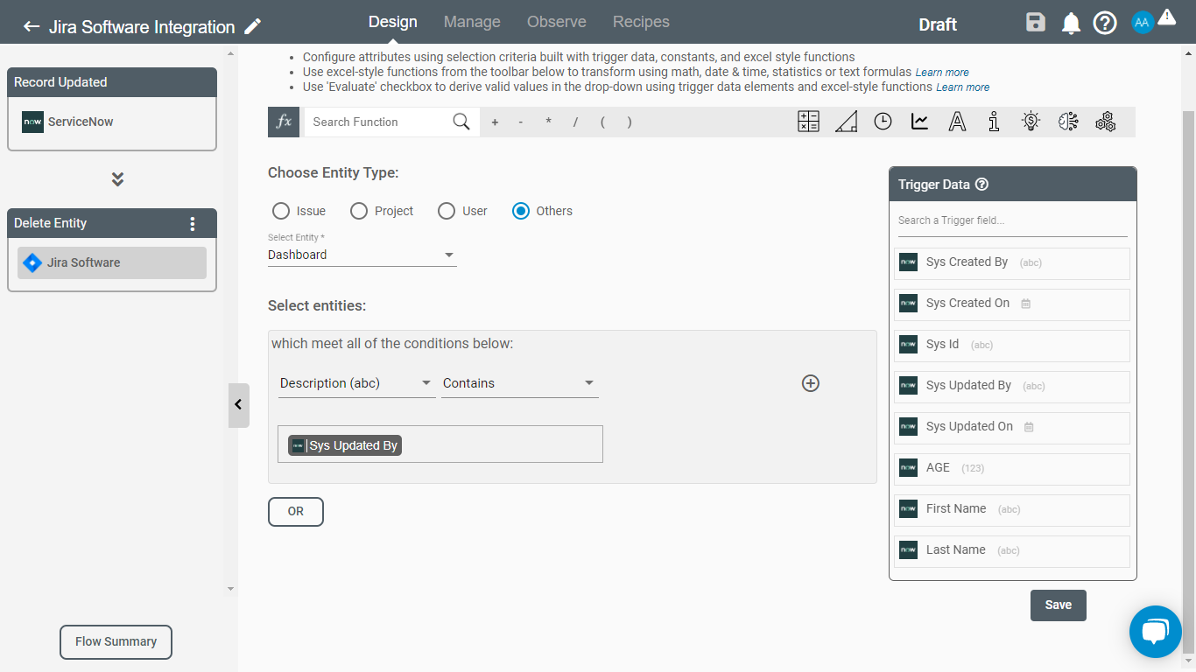This screenshot has height=672, width=1196.
Task: Click the Save button
Action: coord(1059,605)
